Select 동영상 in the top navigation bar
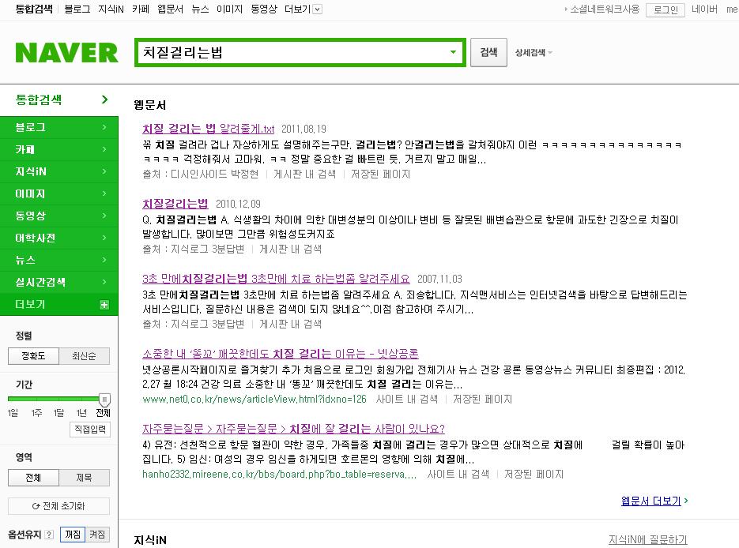This screenshot has width=739, height=548. tap(263, 9)
